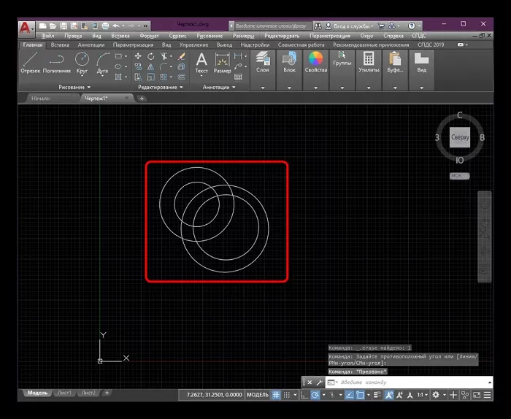The image size is (511, 419).
Task: Open the Дуга dropdown arrow
Action: pos(102,75)
